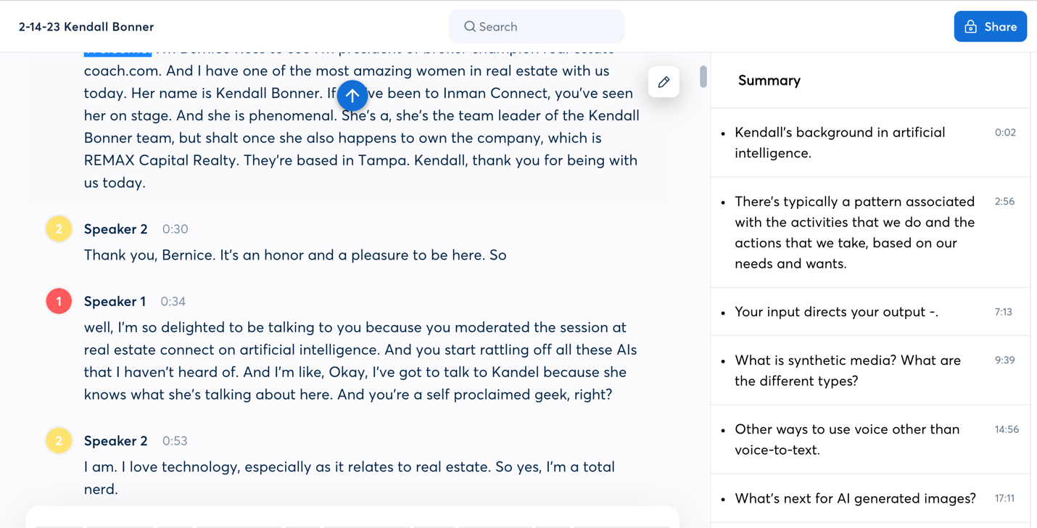Jump to timestamp 0:53 in transcript
Image resolution: width=1037 pixels, height=528 pixels.
click(x=175, y=441)
